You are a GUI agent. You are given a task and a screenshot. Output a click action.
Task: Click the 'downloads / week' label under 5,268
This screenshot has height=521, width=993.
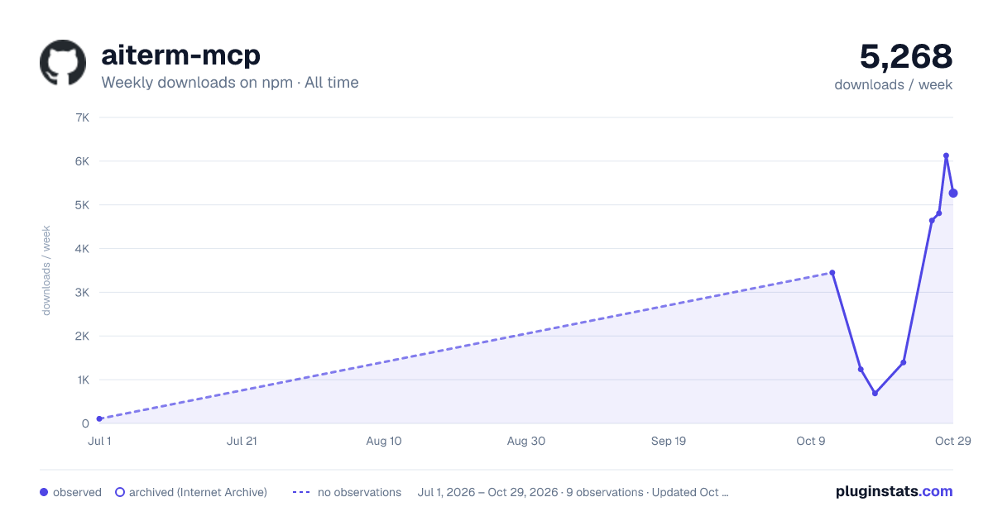point(893,84)
